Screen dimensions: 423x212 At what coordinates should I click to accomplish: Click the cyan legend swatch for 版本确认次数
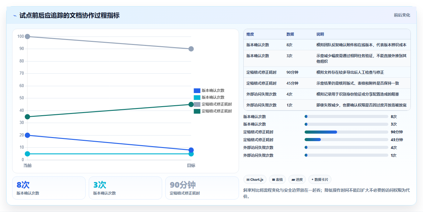pos(197,97)
